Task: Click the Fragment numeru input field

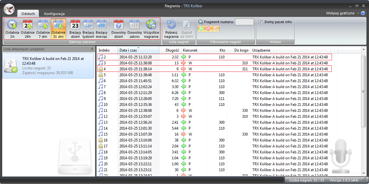Action: [244, 22]
